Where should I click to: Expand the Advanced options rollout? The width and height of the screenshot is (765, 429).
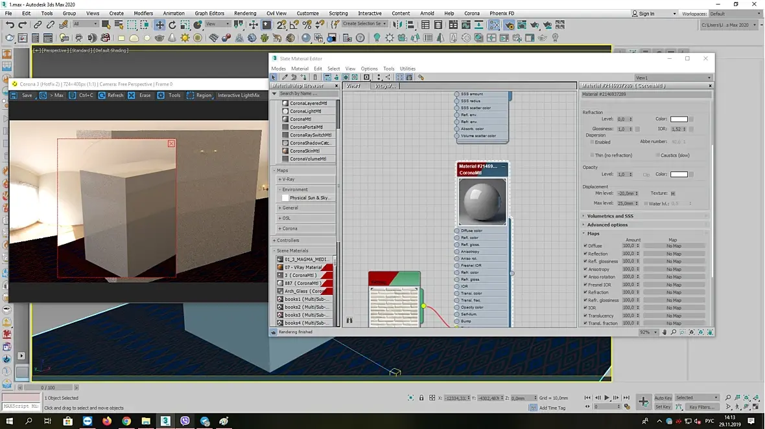coord(607,225)
